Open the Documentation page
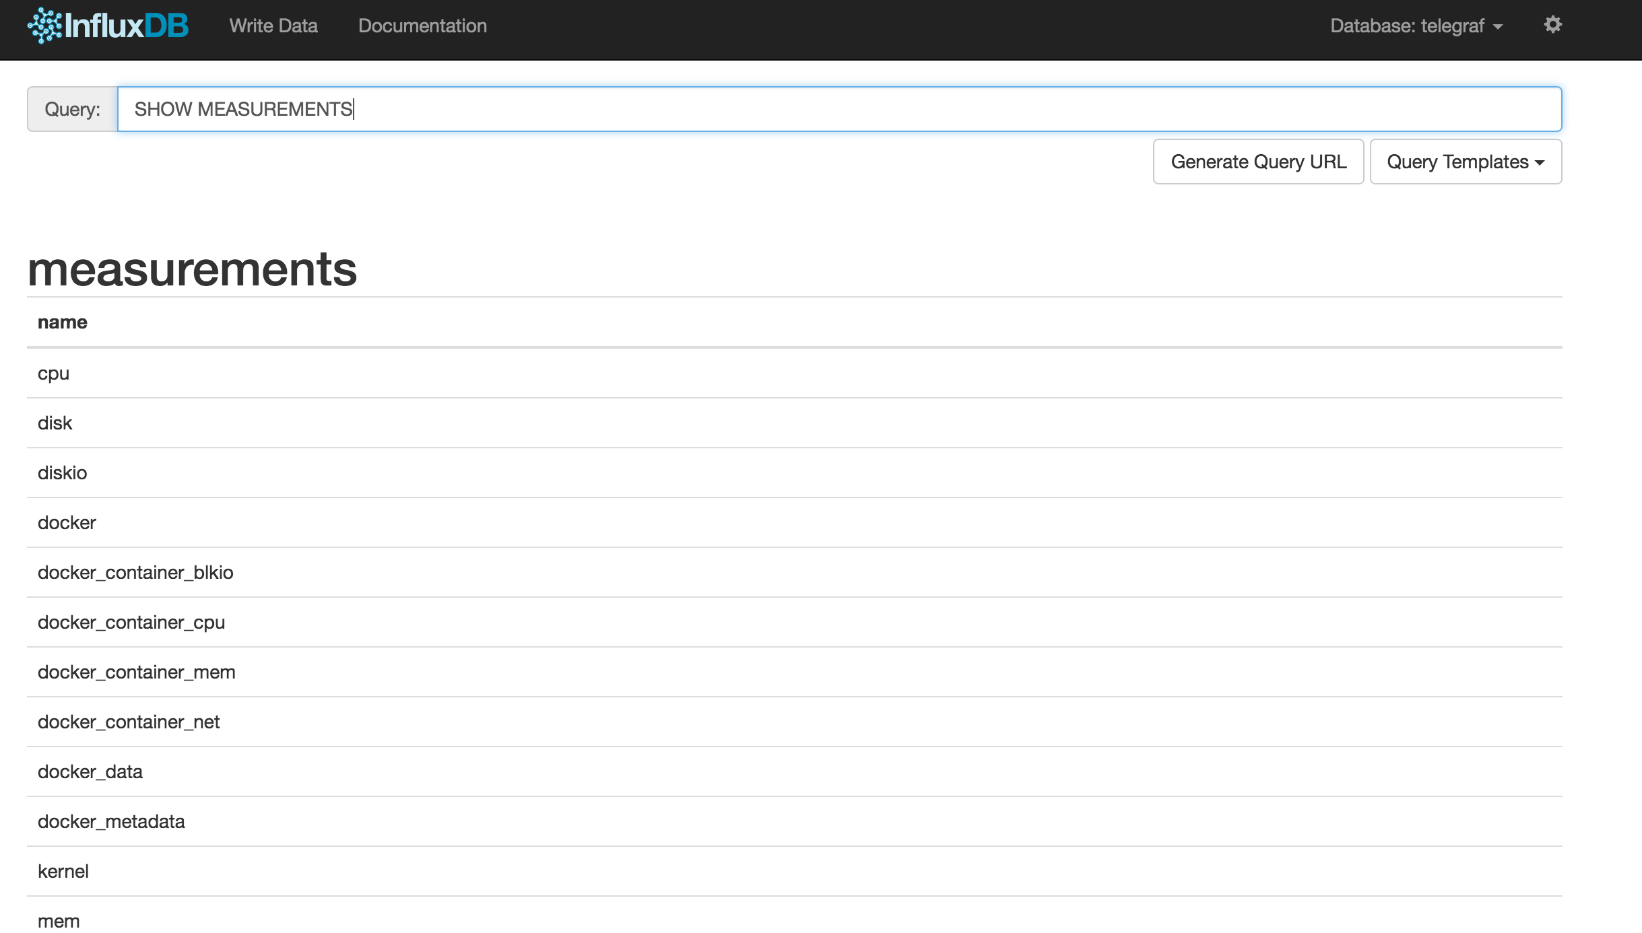This screenshot has height=933, width=1642. [x=423, y=26]
